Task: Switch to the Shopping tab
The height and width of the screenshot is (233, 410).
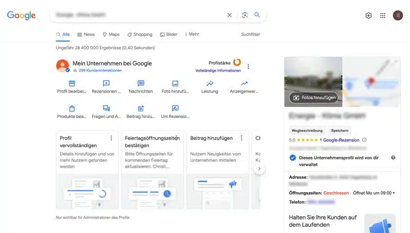Action: [x=140, y=34]
